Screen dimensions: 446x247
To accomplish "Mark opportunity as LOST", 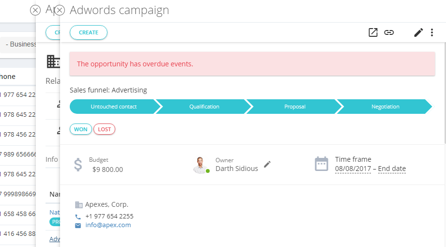I will pos(105,129).
